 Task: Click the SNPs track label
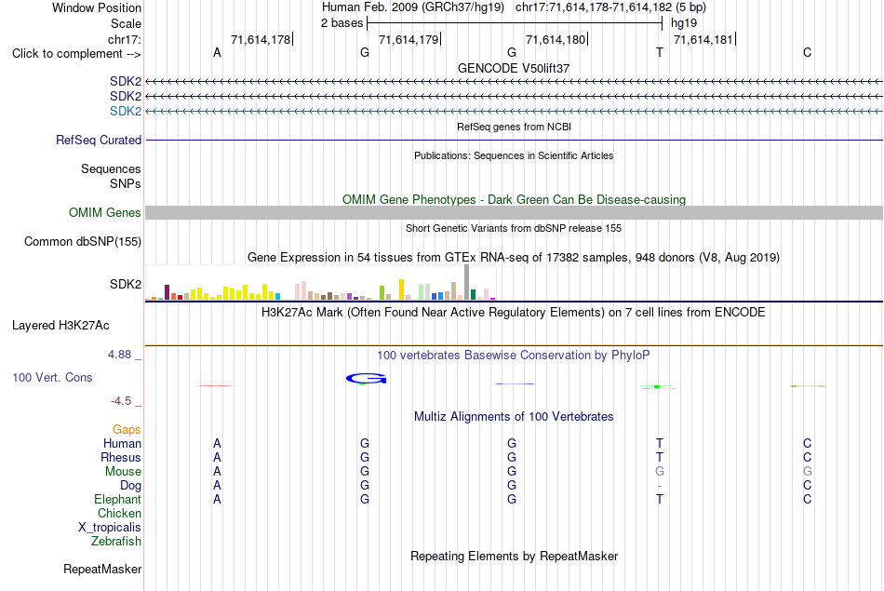click(x=126, y=184)
